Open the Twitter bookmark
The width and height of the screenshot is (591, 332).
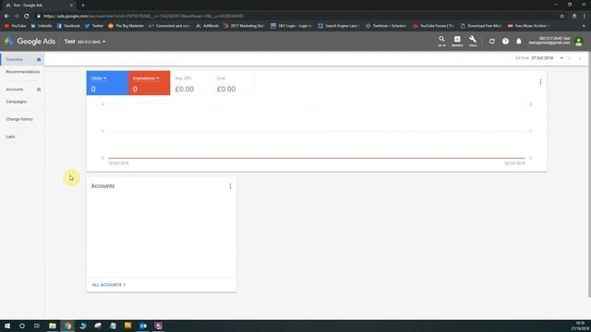(94, 26)
